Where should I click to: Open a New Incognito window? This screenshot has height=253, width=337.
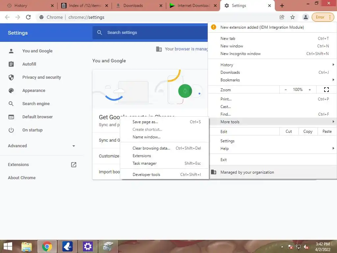(x=272, y=54)
